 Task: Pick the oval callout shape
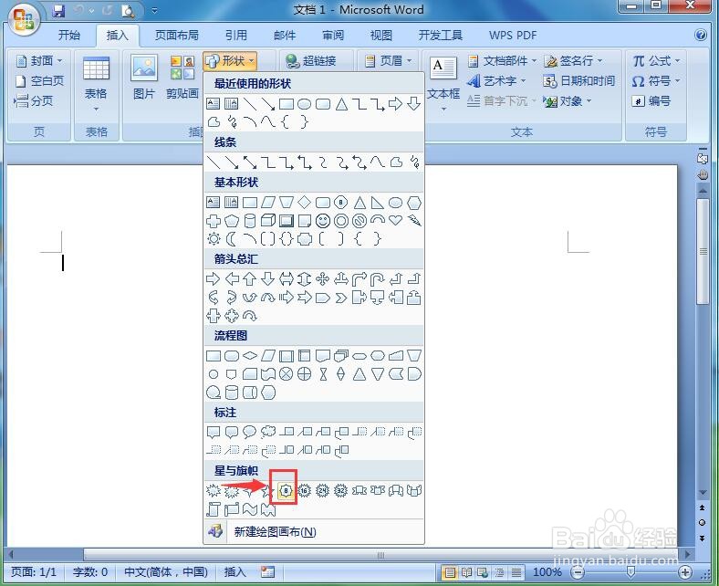[x=250, y=432]
